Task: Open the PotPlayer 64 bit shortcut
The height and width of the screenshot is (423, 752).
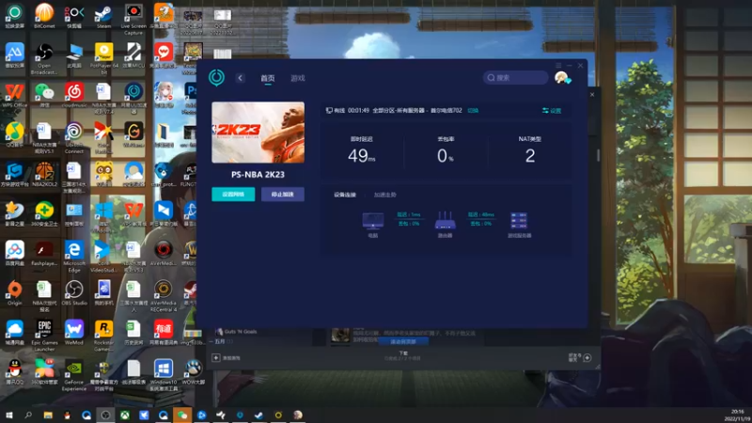Action: pyautogui.click(x=103, y=59)
